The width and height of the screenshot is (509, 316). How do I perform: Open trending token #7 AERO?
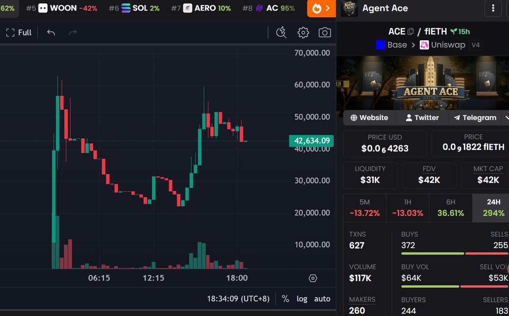click(x=201, y=8)
